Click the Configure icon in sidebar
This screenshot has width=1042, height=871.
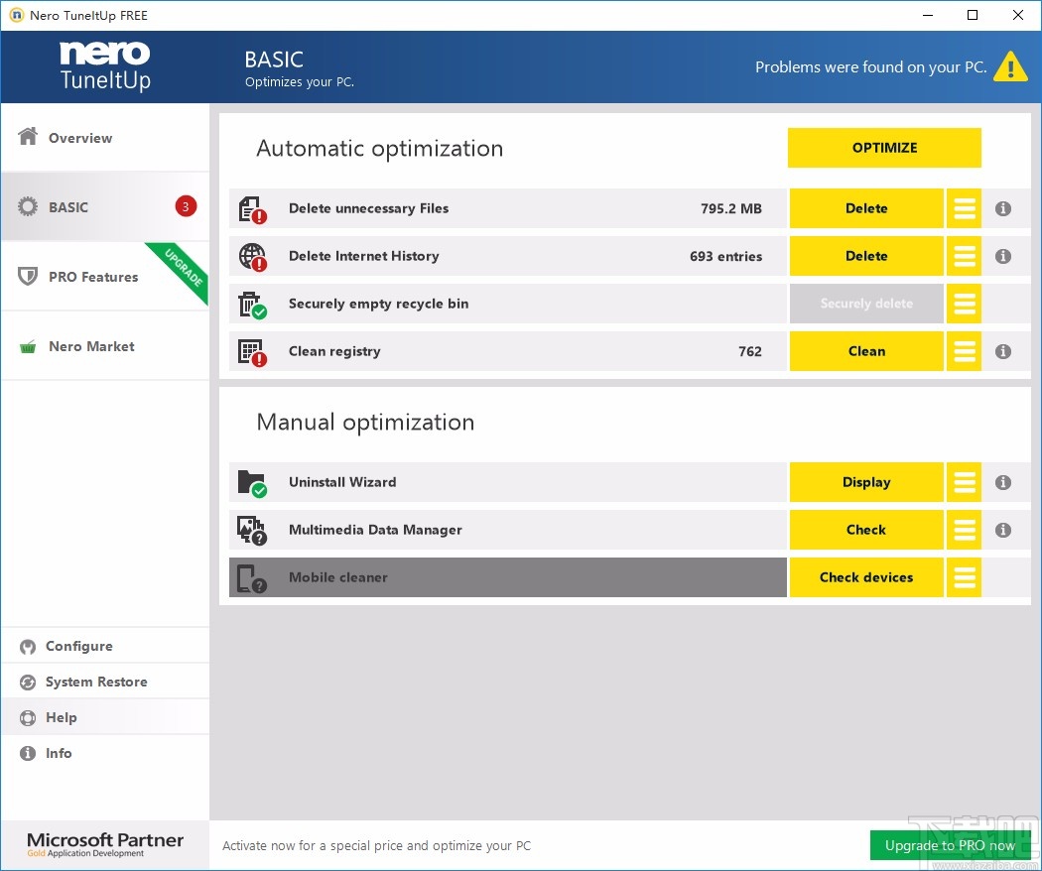pos(28,647)
